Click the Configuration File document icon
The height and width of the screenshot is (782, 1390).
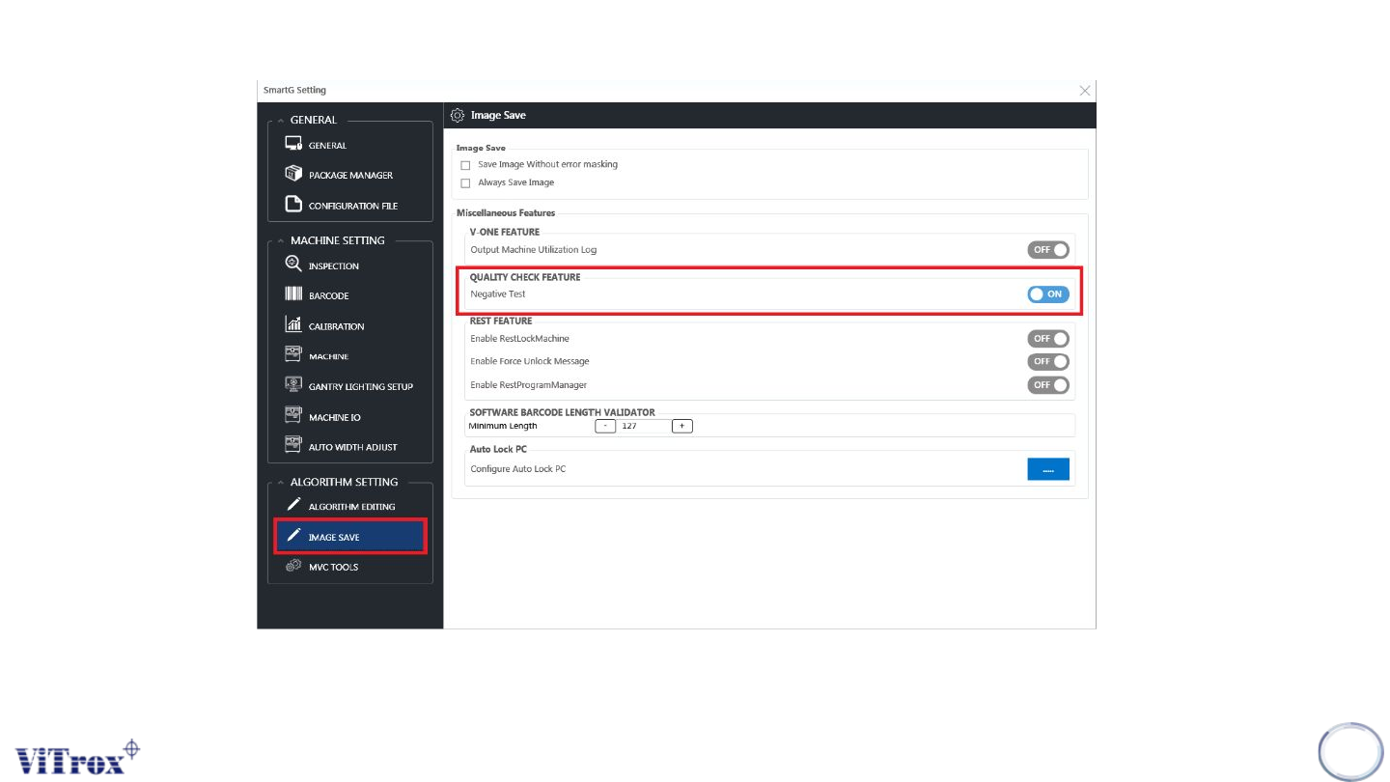point(294,205)
